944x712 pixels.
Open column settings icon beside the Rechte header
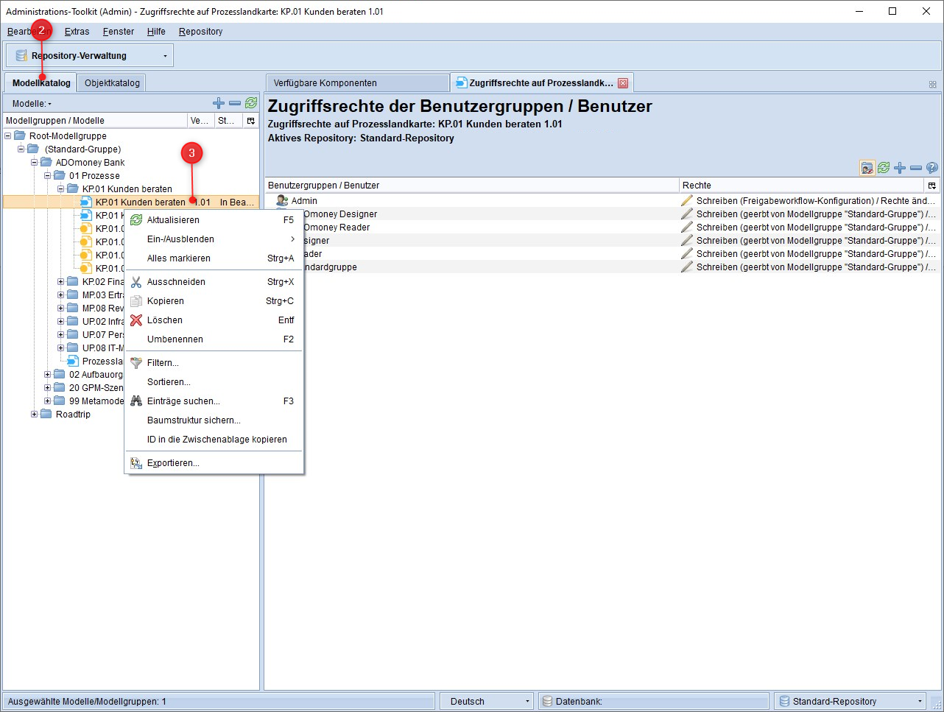pyautogui.click(x=932, y=186)
